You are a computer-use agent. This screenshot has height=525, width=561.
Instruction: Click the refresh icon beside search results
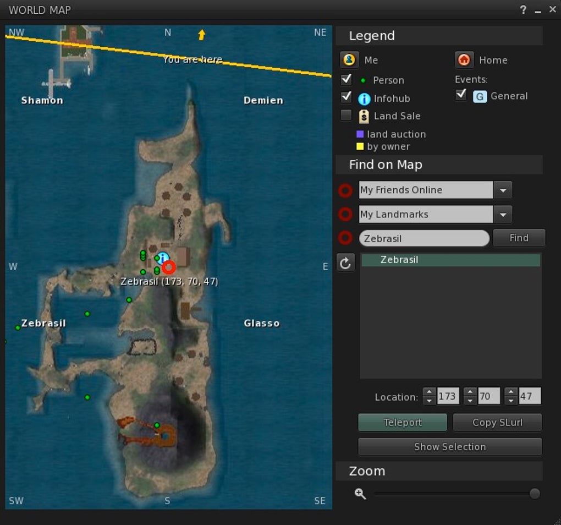[x=345, y=263]
